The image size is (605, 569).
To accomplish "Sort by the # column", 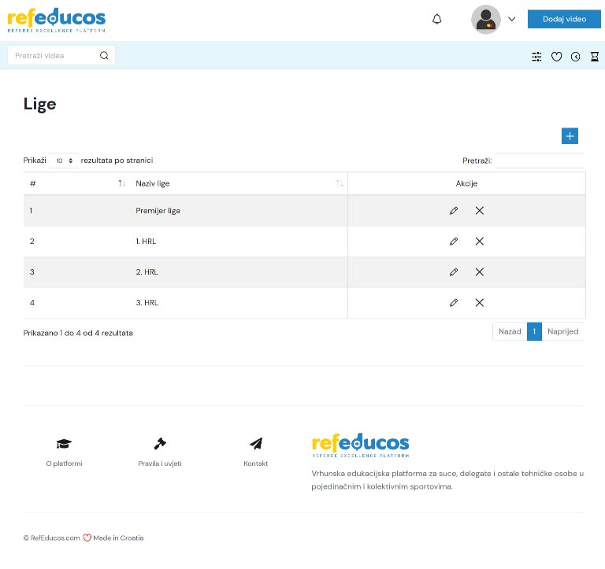I will pyautogui.click(x=121, y=183).
